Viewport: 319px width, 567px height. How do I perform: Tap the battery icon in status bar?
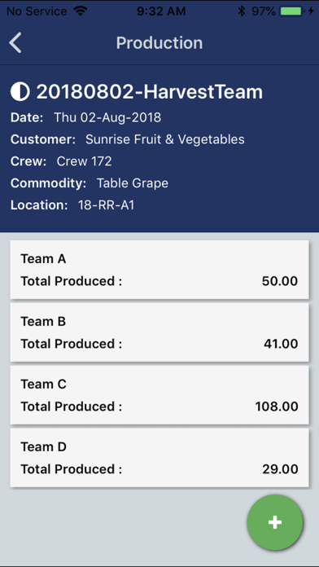[x=291, y=11]
